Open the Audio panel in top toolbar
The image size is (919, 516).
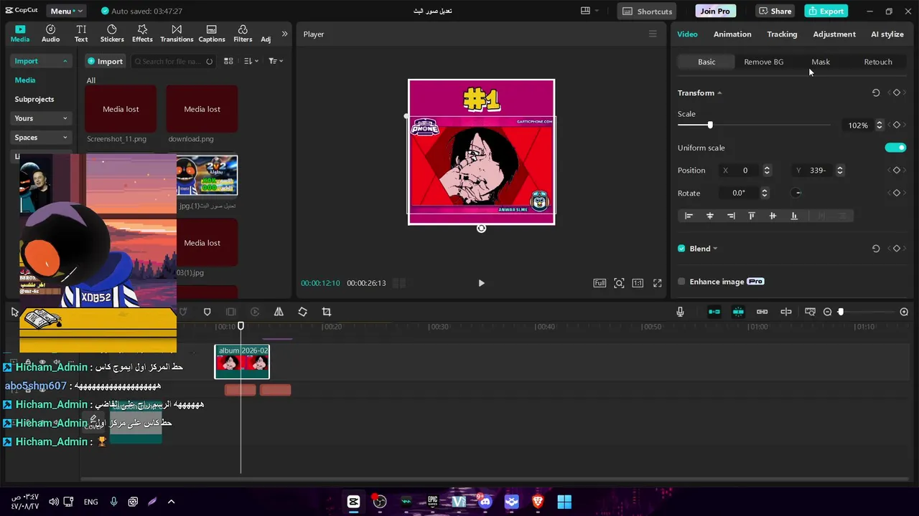pos(50,34)
